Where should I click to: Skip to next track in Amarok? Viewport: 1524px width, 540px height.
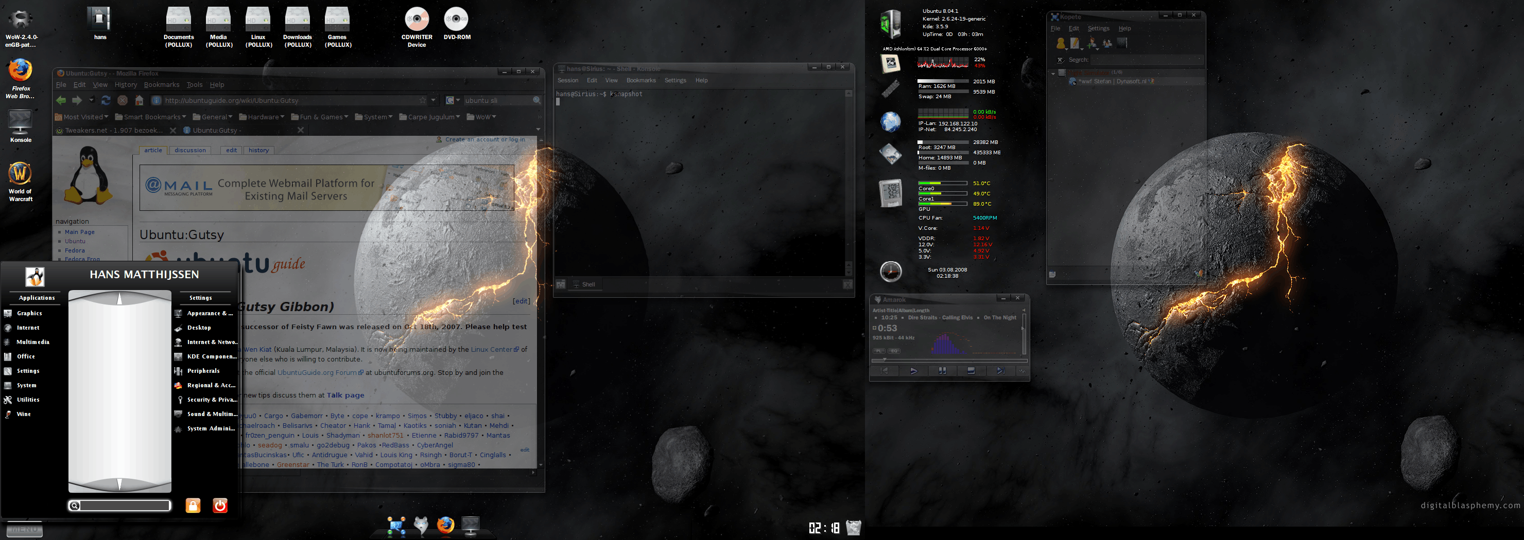(1000, 371)
